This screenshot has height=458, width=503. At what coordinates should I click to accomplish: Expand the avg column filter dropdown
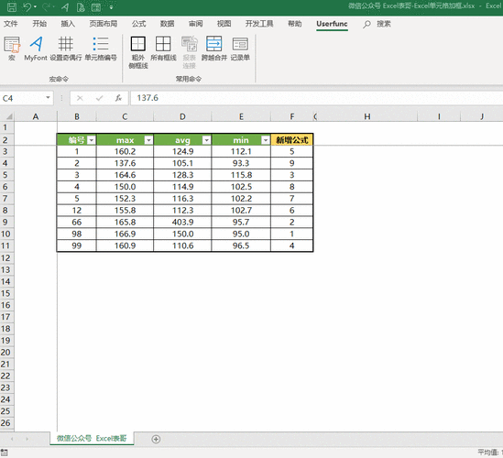click(206, 140)
